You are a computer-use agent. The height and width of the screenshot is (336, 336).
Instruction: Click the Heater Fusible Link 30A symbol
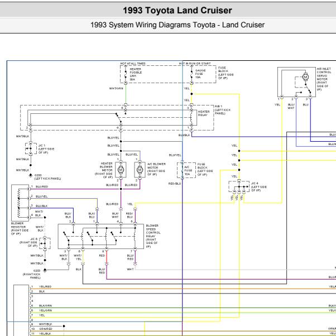(x=126, y=74)
